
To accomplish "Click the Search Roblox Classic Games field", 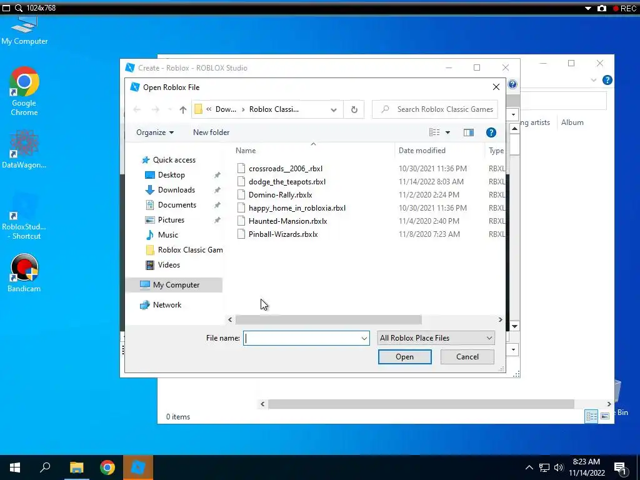I will pos(435,109).
